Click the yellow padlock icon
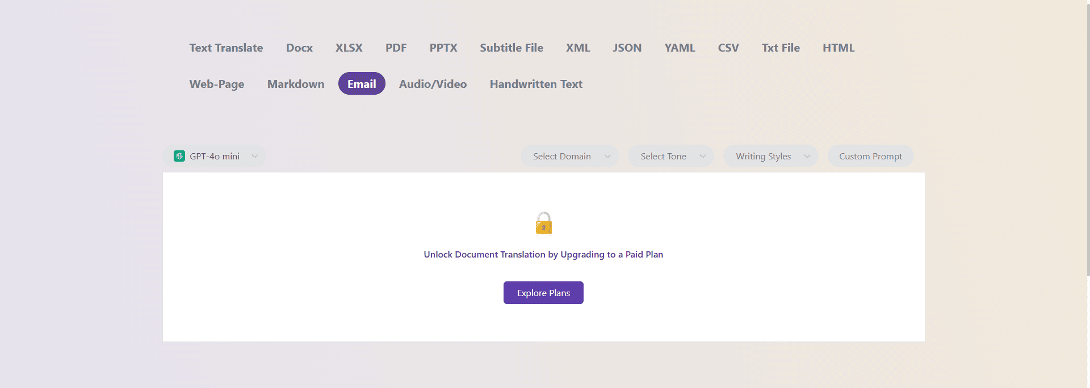This screenshot has height=388, width=1090. click(x=543, y=223)
